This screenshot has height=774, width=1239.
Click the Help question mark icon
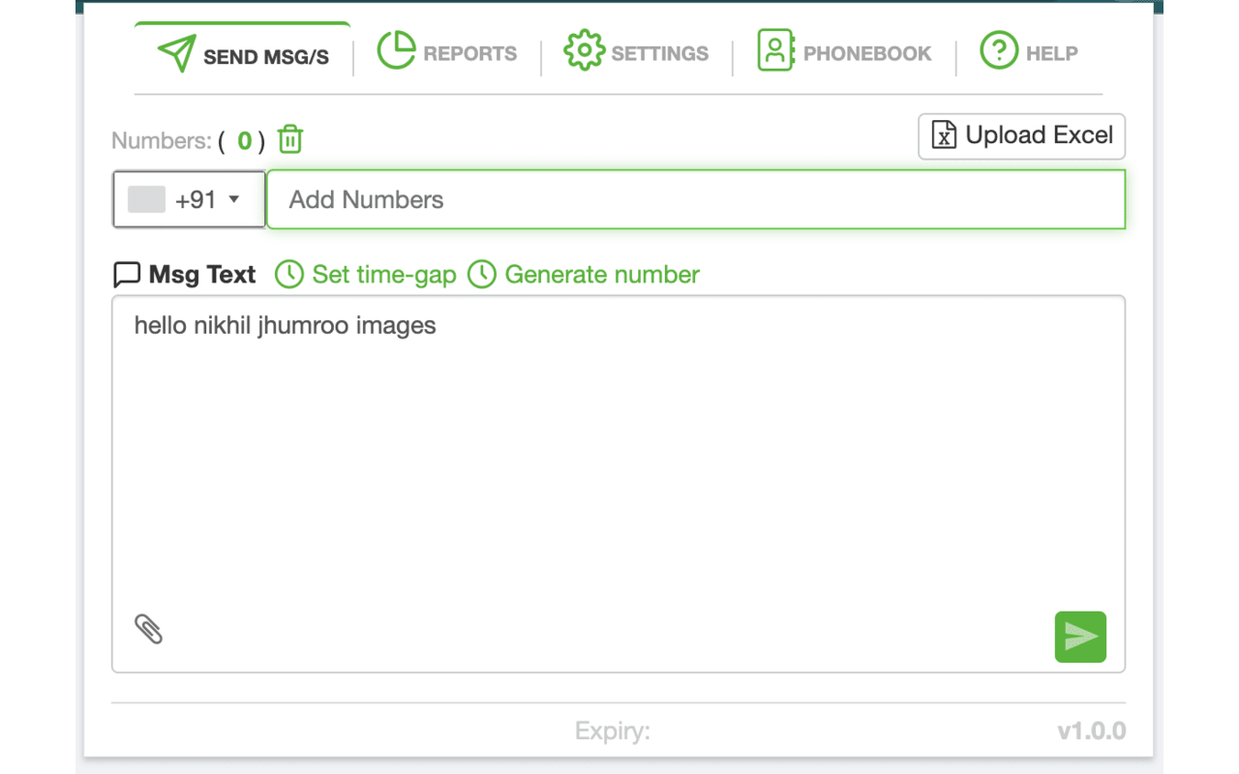pyautogui.click(x=999, y=50)
